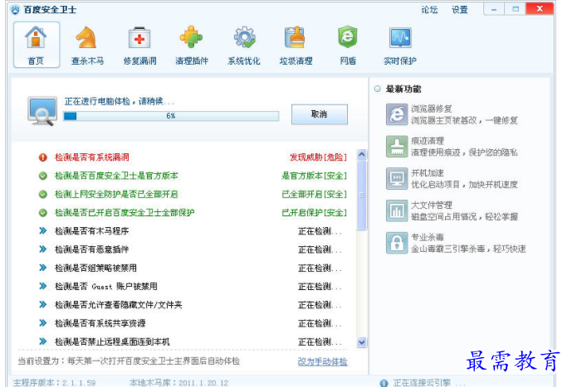Click the arrow icon beside 检测是否有木马程序
Image resolution: width=567 pixels, height=387 pixels.
[x=43, y=230]
